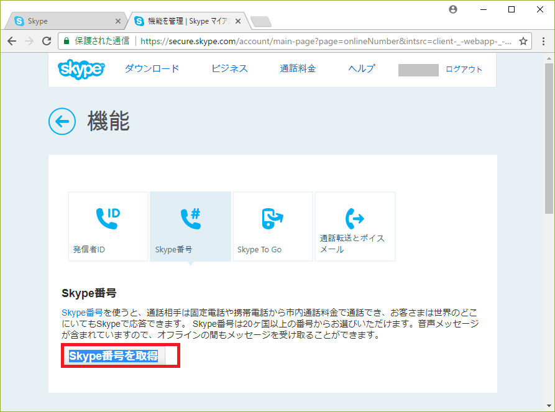Click the scrollbar down arrow
This screenshot has width=555, height=412.
[x=549, y=406]
